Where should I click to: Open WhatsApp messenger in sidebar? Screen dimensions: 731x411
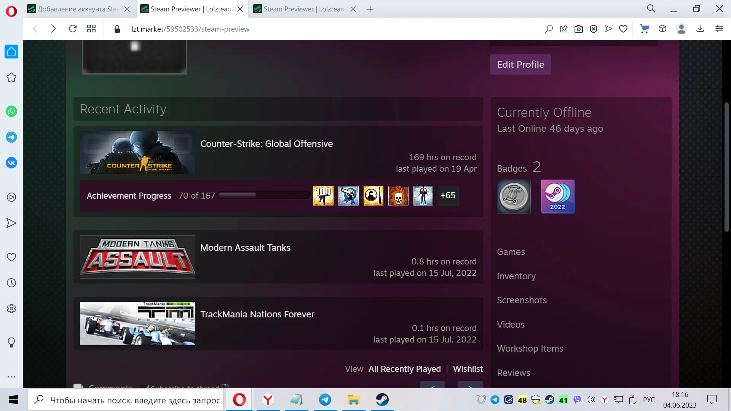pos(11,112)
